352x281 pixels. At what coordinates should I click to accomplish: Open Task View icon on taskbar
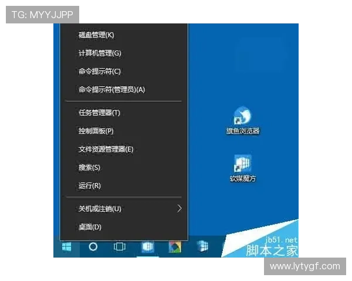pyautogui.click(x=120, y=247)
